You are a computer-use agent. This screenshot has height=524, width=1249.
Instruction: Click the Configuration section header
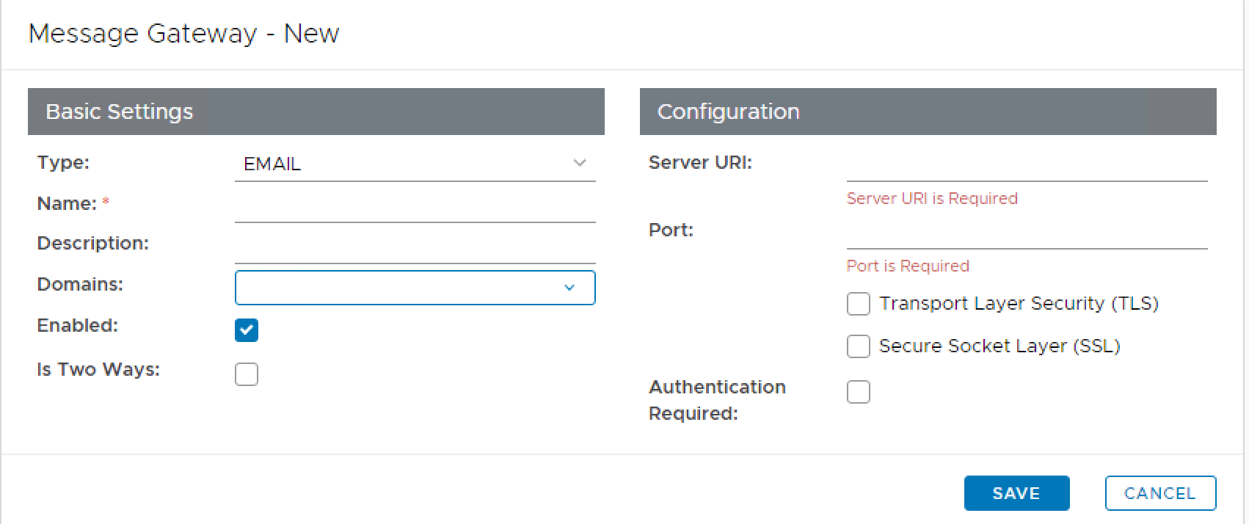click(928, 112)
